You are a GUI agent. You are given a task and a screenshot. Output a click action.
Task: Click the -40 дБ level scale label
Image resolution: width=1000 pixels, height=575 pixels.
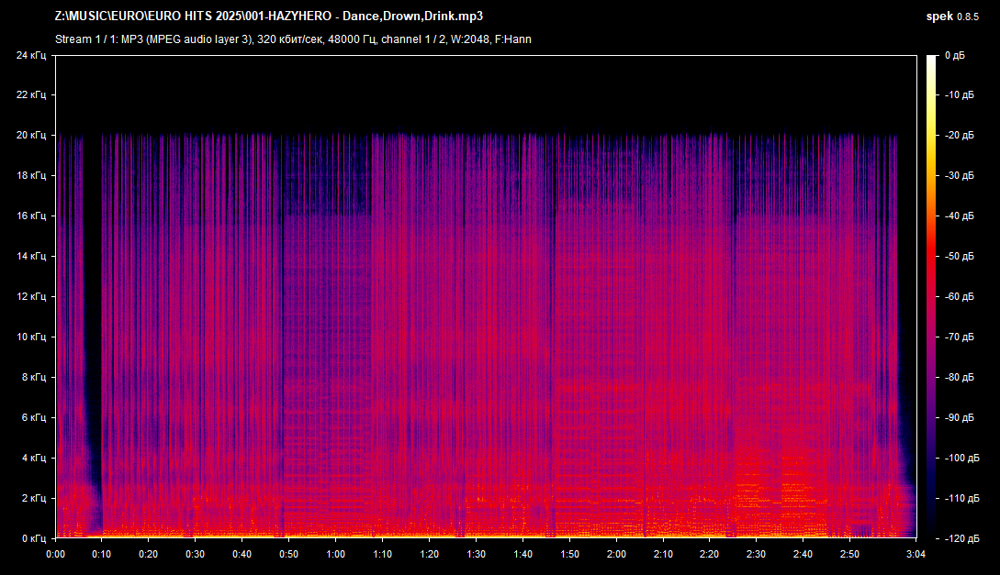960,216
